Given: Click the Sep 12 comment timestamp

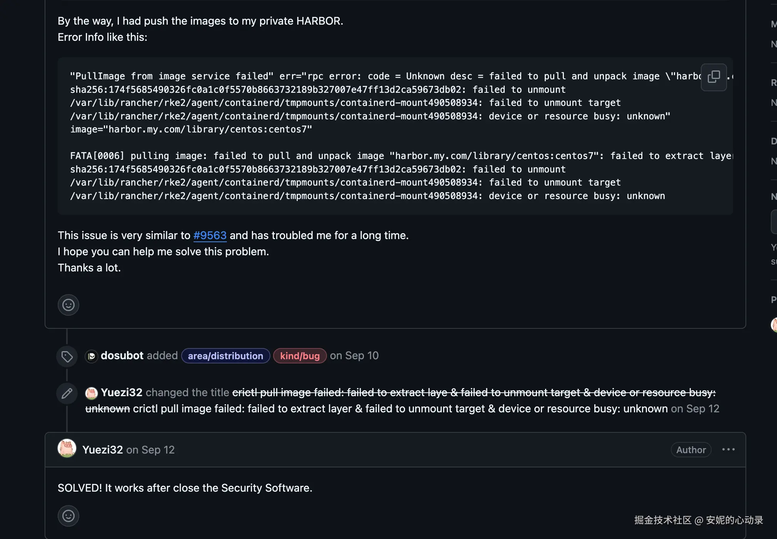Looking at the screenshot, I should [x=158, y=450].
